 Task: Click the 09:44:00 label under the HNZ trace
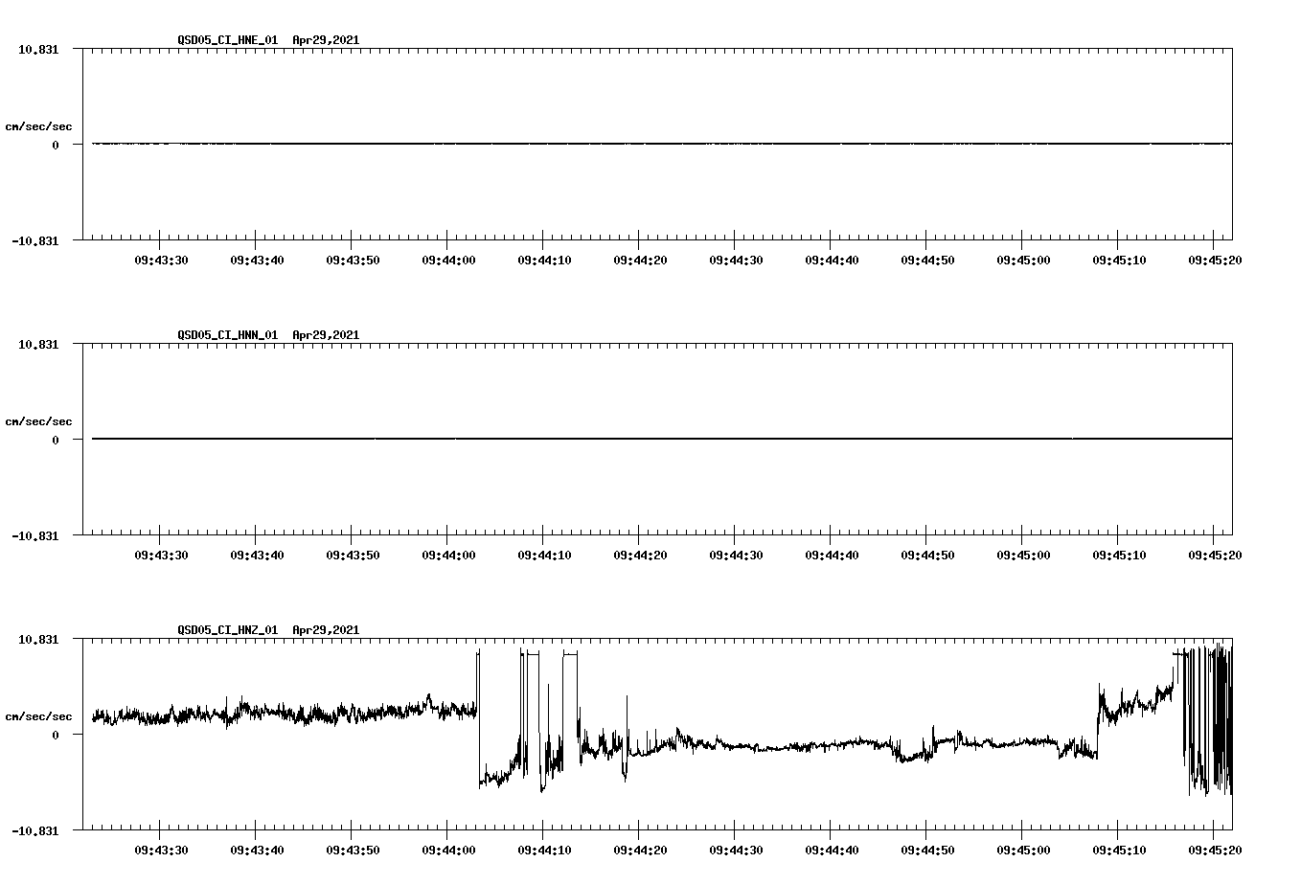point(449,848)
